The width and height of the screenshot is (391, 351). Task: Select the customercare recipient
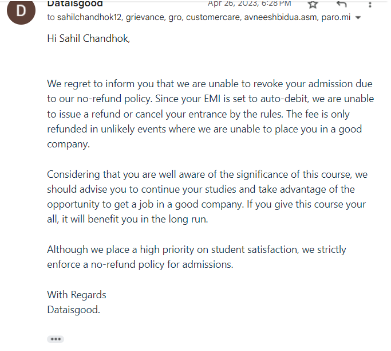tap(214, 17)
